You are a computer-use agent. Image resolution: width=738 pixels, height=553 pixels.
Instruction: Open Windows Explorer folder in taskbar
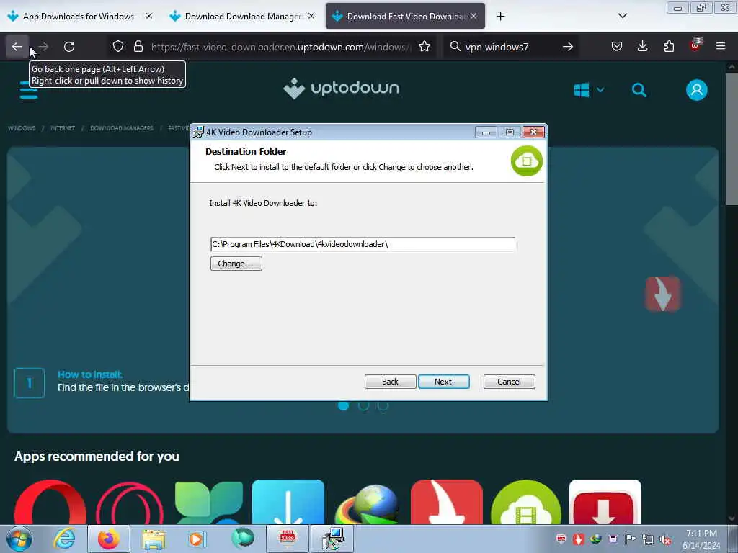point(154,539)
